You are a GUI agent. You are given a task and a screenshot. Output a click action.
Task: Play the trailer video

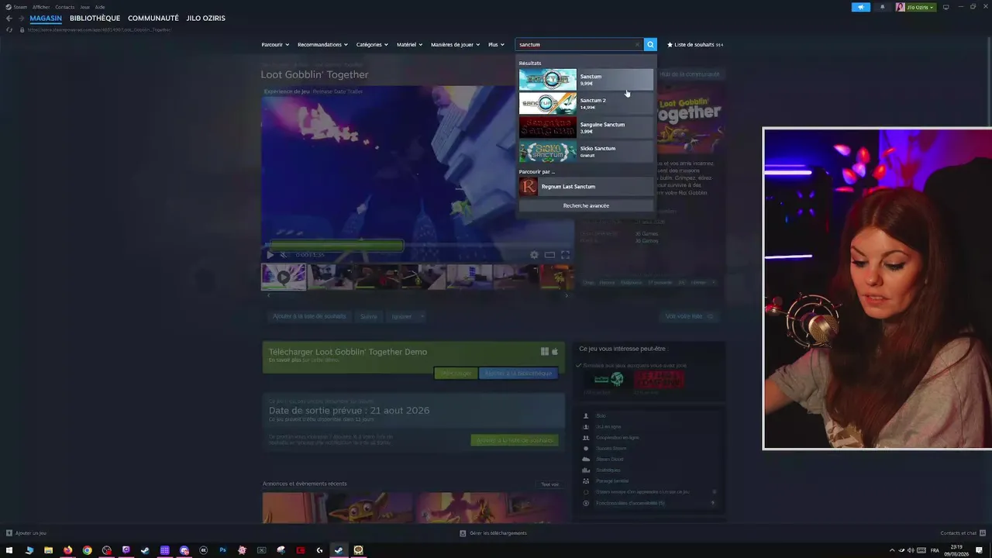270,255
